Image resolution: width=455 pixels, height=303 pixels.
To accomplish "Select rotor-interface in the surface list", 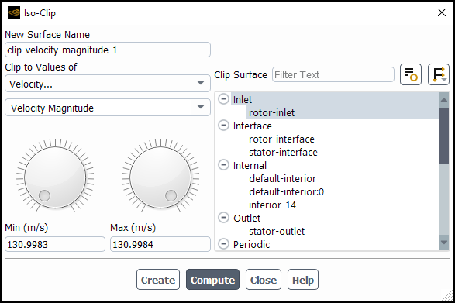I will pyautogui.click(x=281, y=139).
